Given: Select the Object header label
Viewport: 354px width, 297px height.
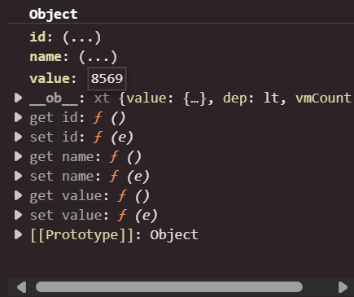Looking at the screenshot, I should pos(54,14).
